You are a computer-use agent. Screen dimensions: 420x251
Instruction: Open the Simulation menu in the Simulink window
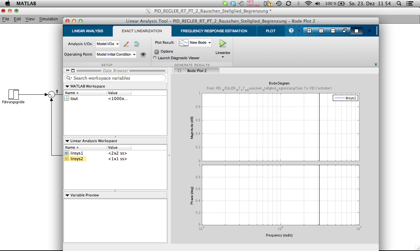pos(48,19)
